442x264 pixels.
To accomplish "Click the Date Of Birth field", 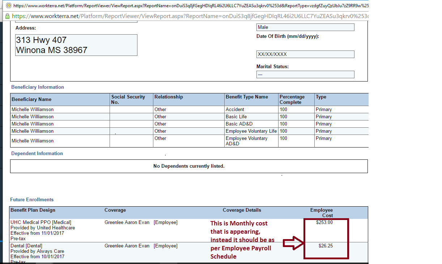I will coord(305,54).
